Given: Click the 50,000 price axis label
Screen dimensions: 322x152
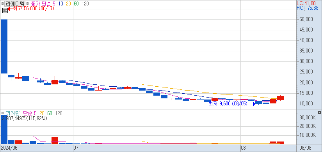Looking at the screenshot, I should pos(306,19).
